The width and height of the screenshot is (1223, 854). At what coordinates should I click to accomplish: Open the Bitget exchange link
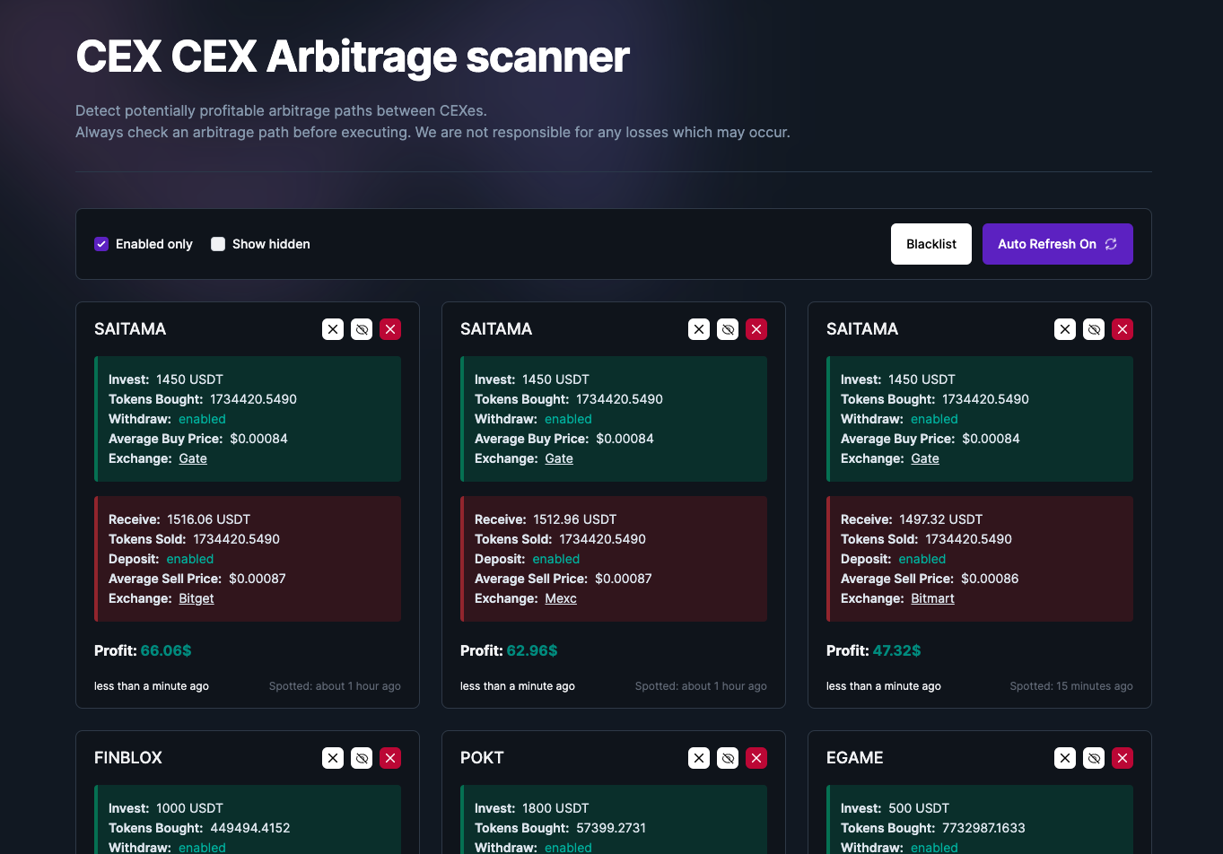[x=197, y=598]
